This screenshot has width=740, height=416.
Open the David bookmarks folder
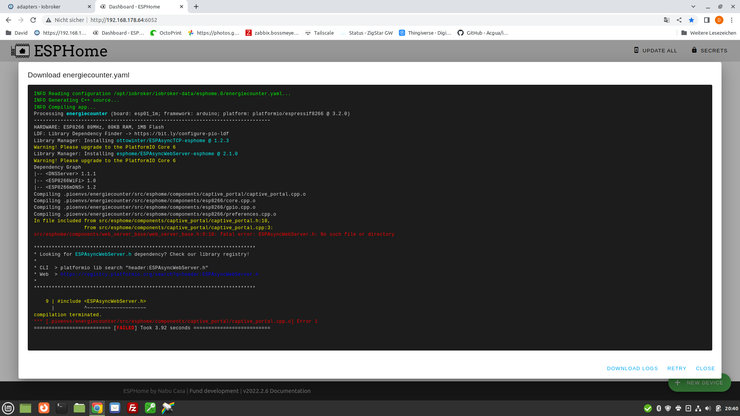[x=17, y=33]
